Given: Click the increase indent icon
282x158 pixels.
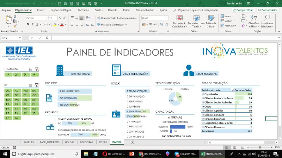Looking at the screenshot, I should coord(92,24).
